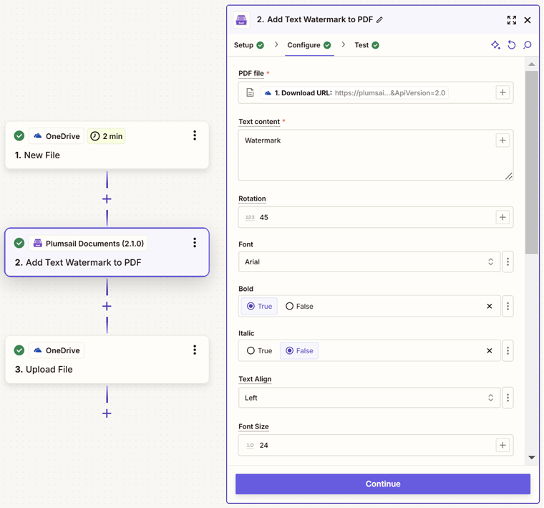Click the scrollbar down arrow
544x508 pixels.
pyautogui.click(x=531, y=457)
